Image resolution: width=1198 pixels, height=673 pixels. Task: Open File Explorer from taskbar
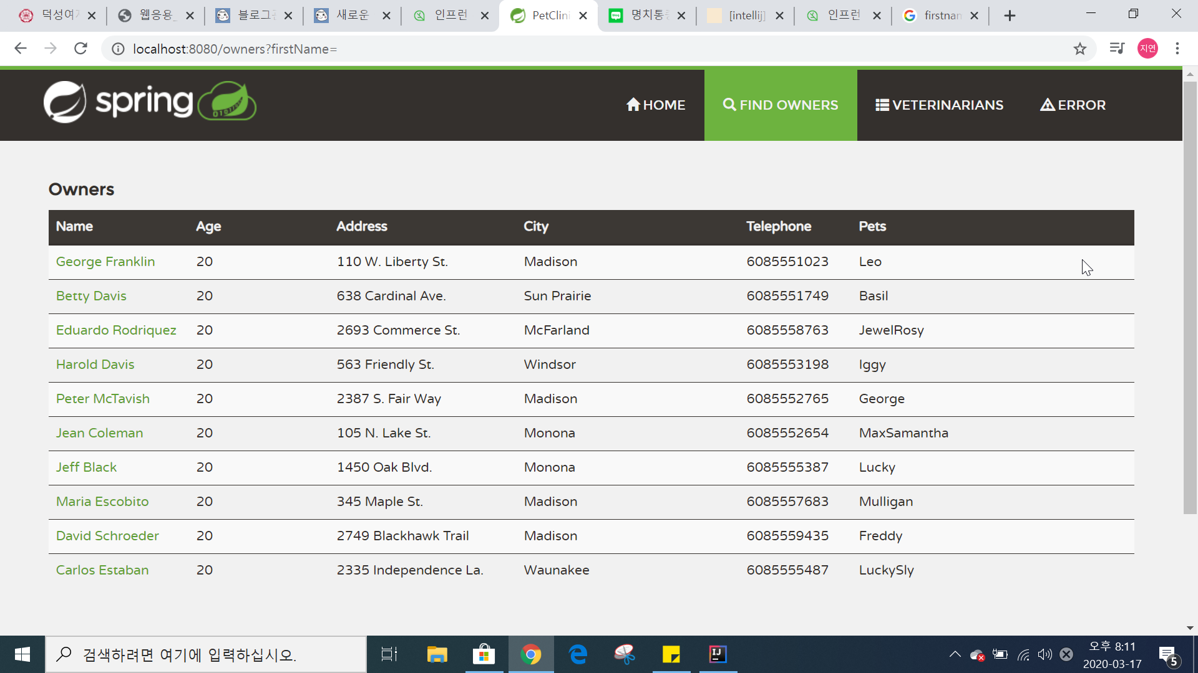[x=437, y=654]
